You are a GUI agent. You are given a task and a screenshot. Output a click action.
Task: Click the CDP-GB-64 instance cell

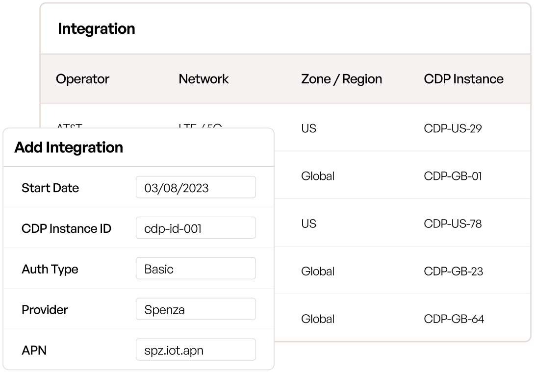(454, 319)
